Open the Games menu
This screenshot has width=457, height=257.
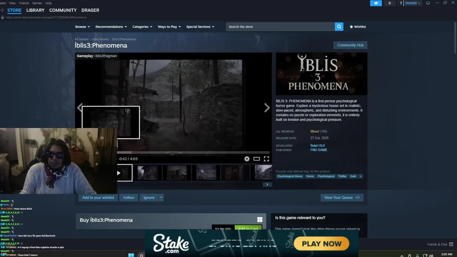tap(37, 3)
